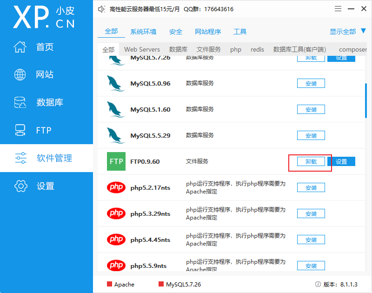Click the php5.3.29nts php logo

(x=116, y=213)
